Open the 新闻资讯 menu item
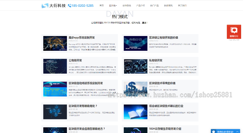Screen dimensions: 243x133 click(168, 6)
